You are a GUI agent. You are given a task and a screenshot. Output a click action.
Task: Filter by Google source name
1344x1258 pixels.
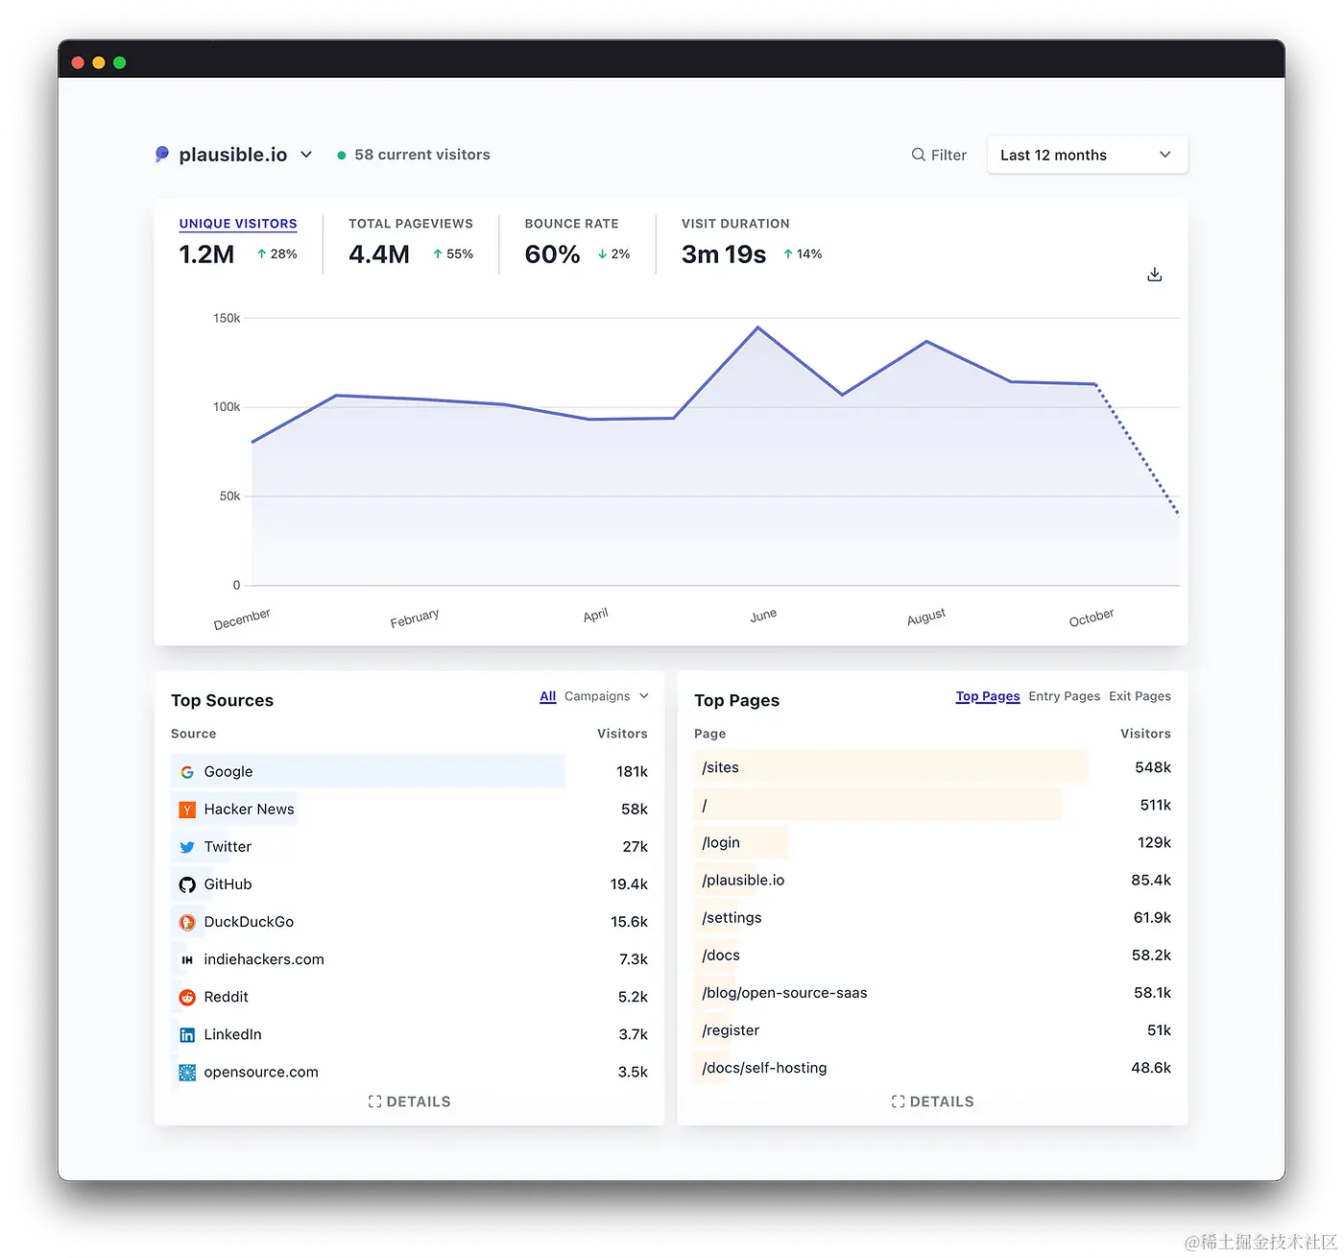click(x=228, y=772)
